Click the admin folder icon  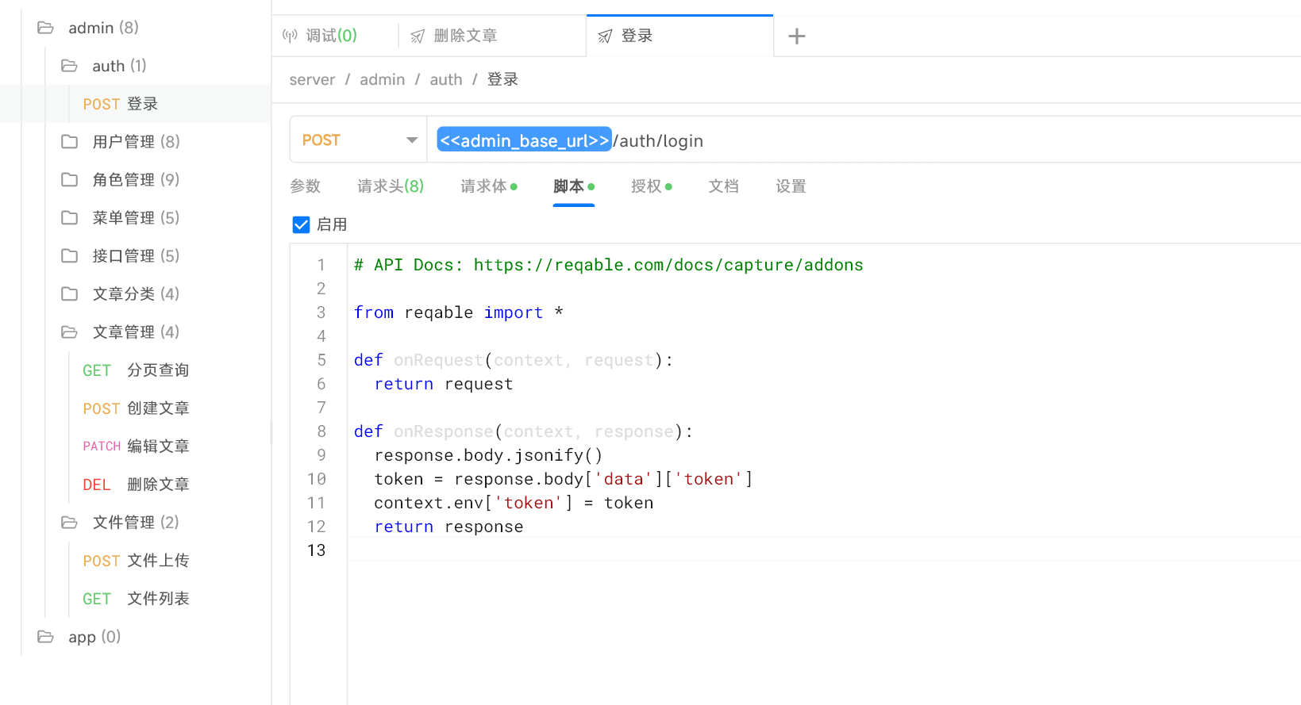(x=45, y=28)
